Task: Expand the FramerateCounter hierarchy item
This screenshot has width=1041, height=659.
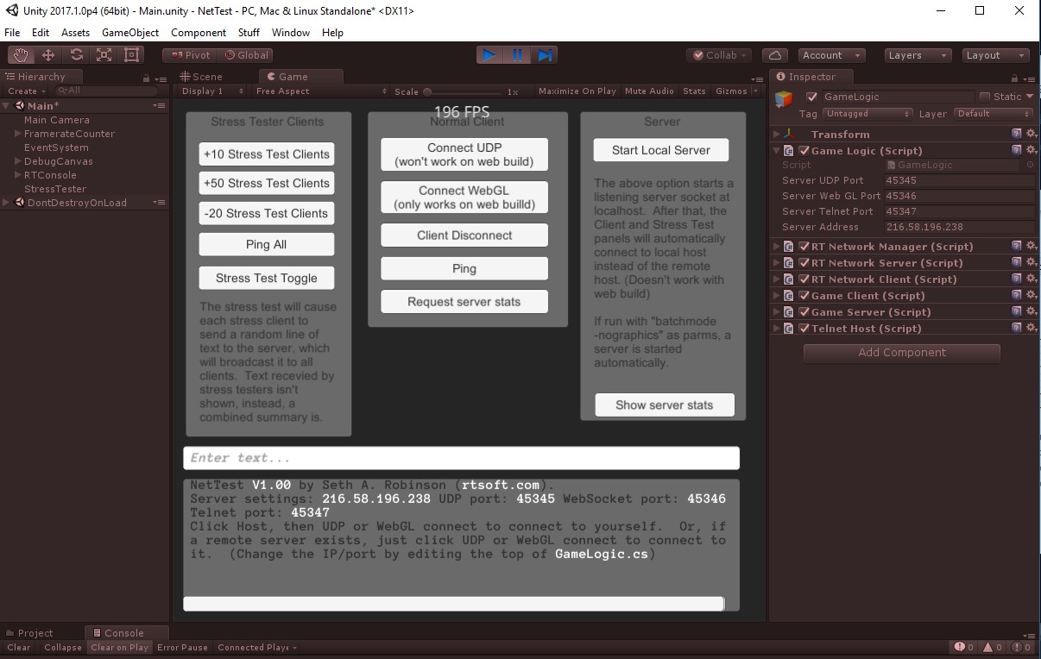Action: coord(17,134)
